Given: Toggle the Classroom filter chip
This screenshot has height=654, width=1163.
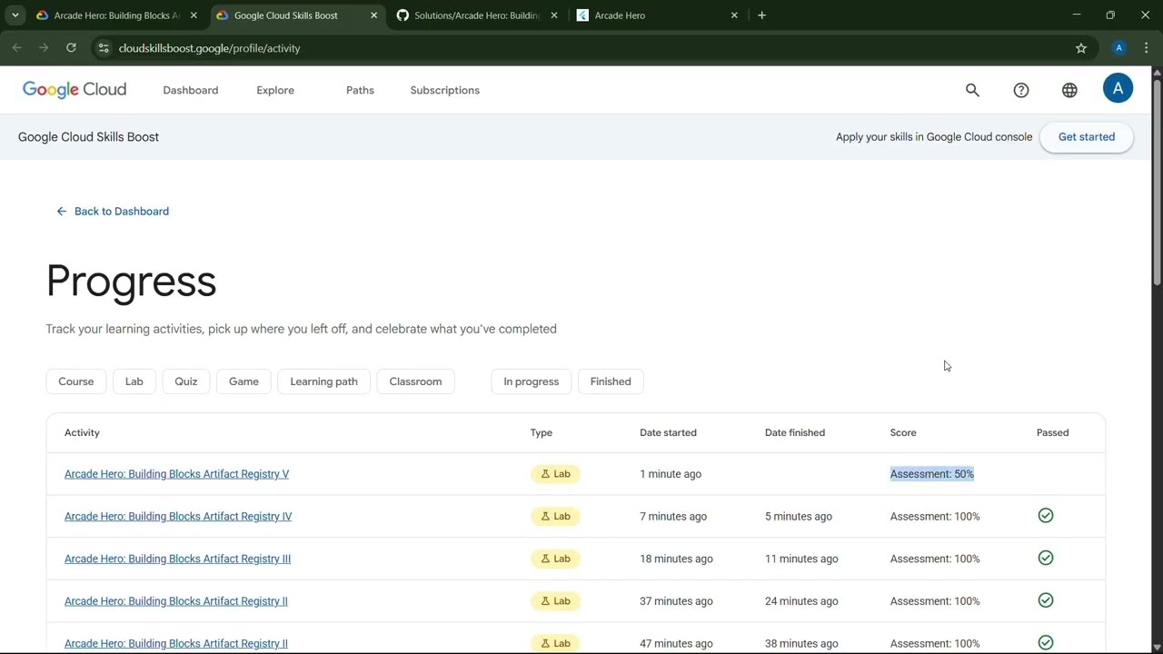Looking at the screenshot, I should click(x=415, y=381).
